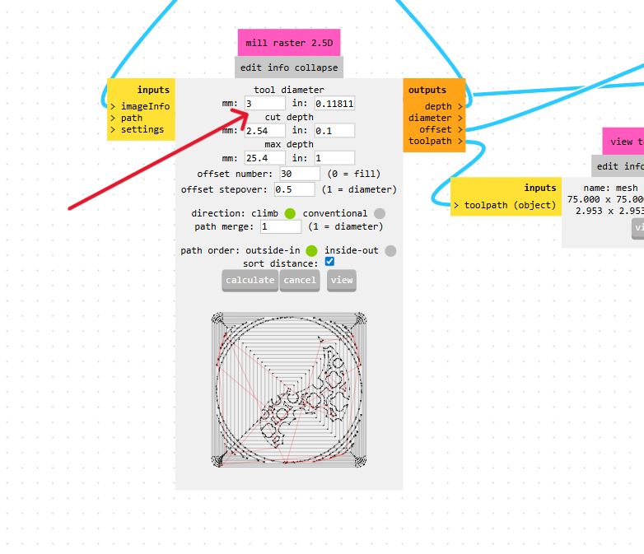The height and width of the screenshot is (554, 644).
Task: Collapse the mill raster 2.5D module
Action: pos(316,68)
